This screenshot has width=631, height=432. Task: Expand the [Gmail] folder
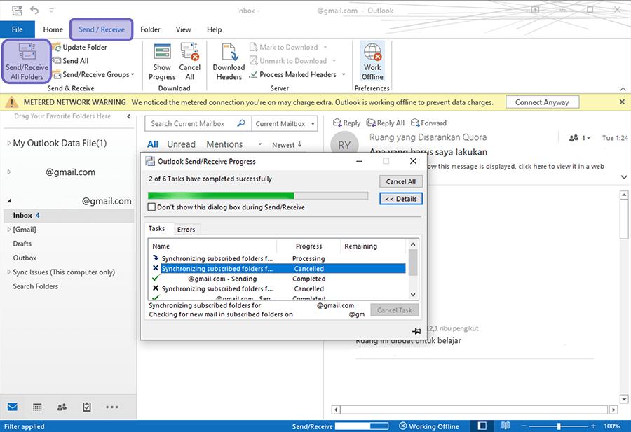point(9,230)
